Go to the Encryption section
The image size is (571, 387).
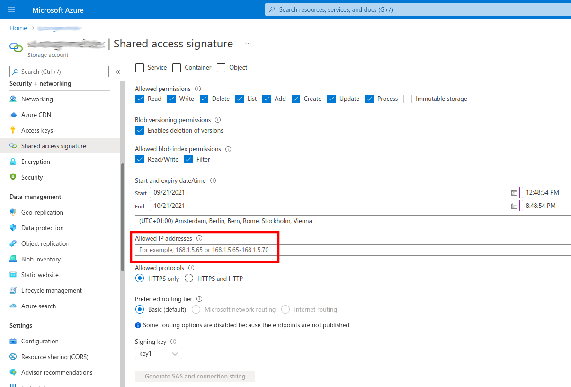pos(36,162)
